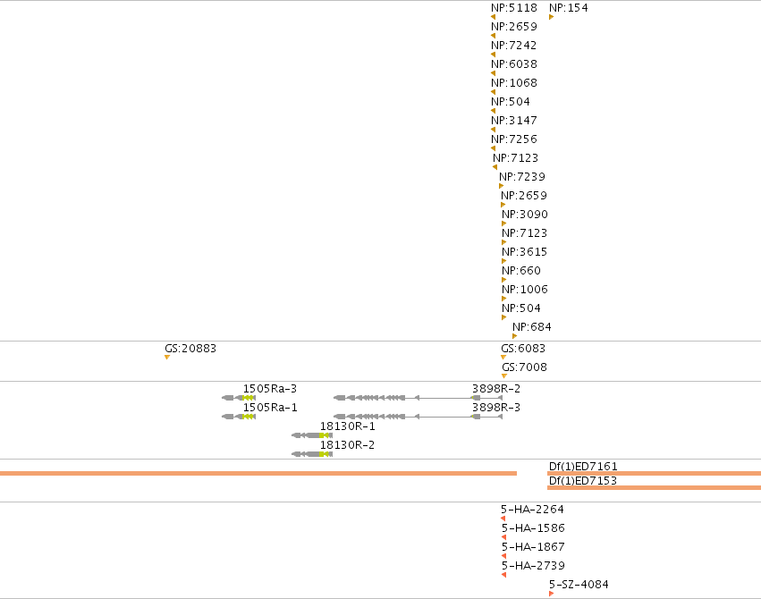Click the NP:5118 insertion label
The width and height of the screenshot is (761, 599).
(514, 8)
